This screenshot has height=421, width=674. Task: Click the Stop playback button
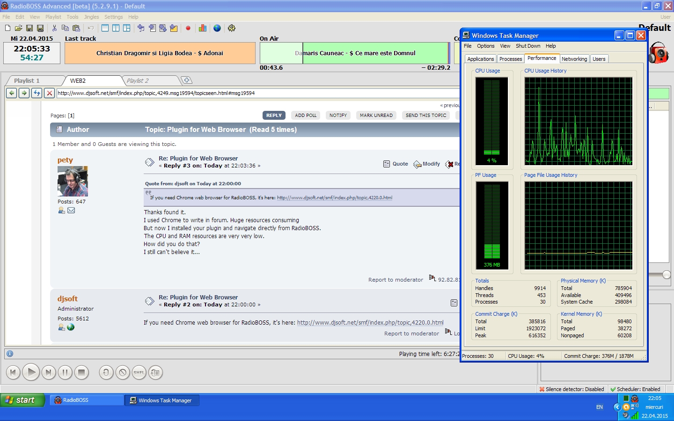click(x=81, y=372)
